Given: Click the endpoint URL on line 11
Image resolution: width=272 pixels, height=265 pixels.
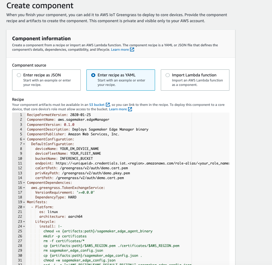Looking at the screenshot, I should pos(143,163).
